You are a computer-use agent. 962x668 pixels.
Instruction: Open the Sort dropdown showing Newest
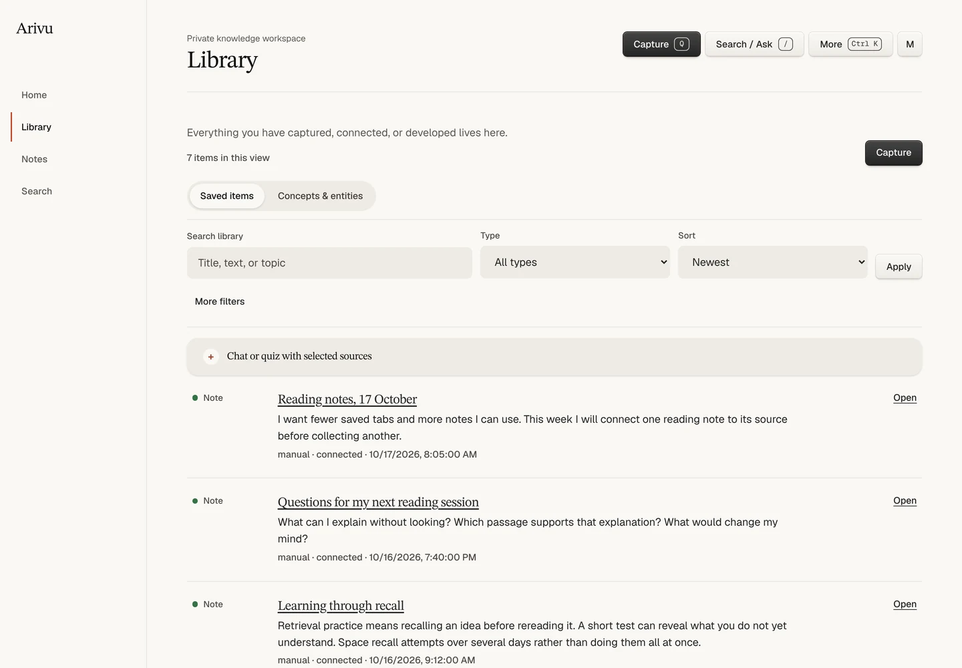pyautogui.click(x=772, y=263)
